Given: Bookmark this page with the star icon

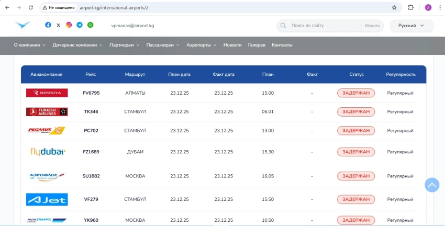Looking at the screenshot, I should coord(394,8).
